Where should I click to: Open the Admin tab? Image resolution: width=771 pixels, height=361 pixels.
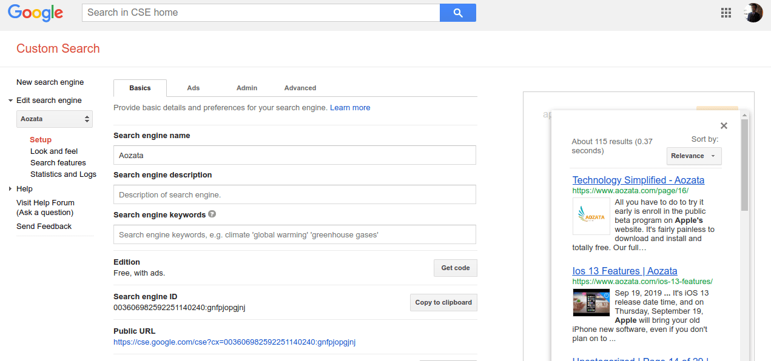point(247,88)
